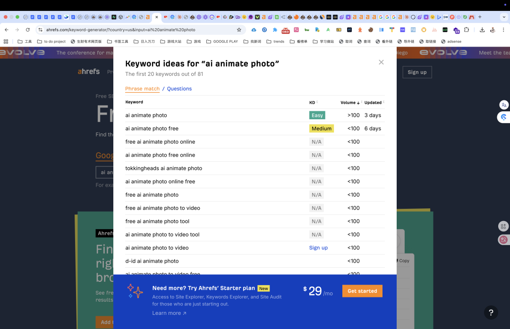The image size is (510, 329).
Task: Open the 找新词 bookmark folder
Action: point(252,41)
